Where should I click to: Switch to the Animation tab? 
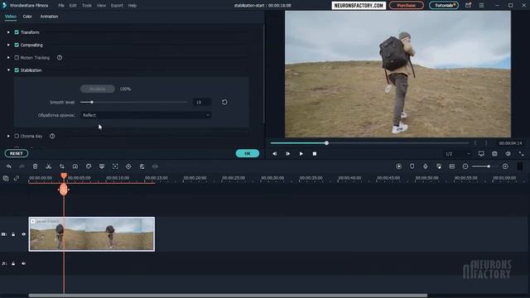(49, 17)
